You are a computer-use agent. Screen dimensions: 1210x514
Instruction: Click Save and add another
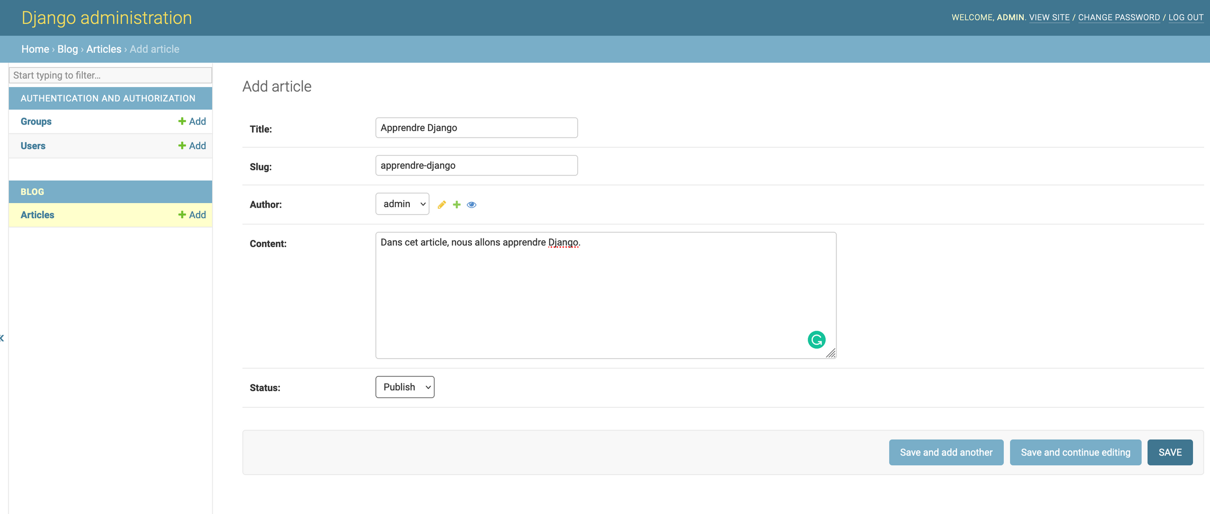tap(946, 452)
